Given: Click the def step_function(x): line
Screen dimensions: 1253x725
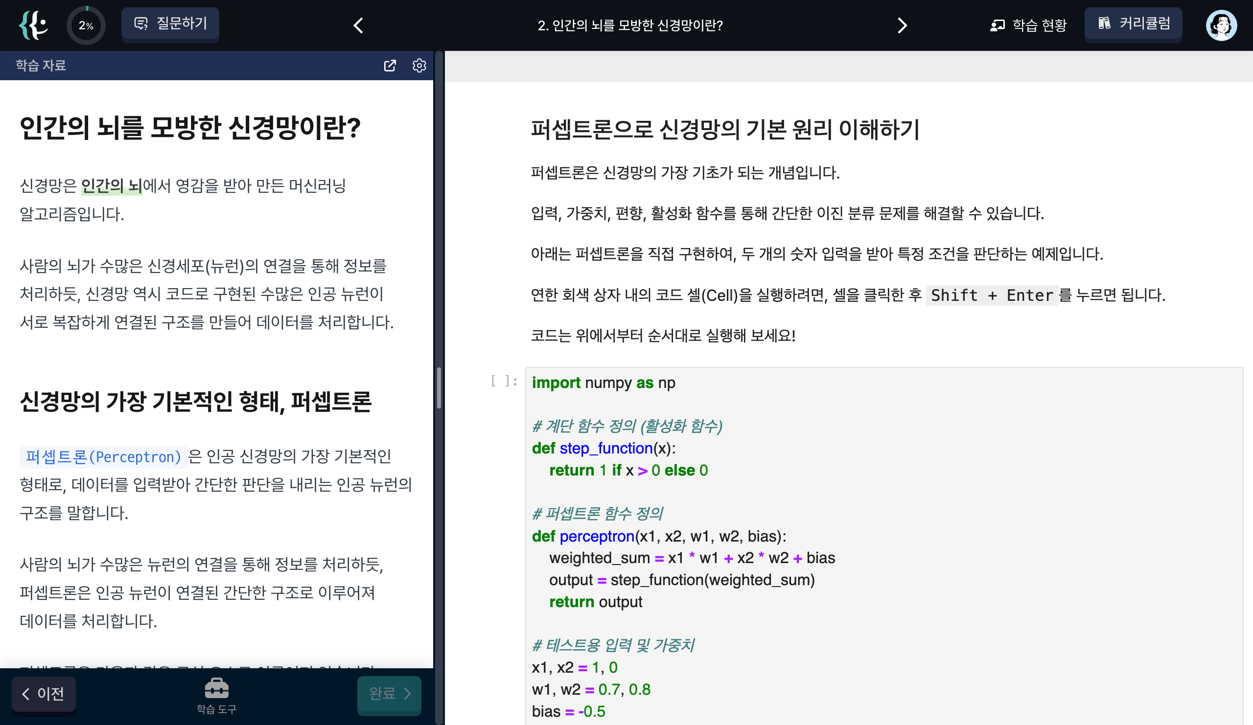Looking at the screenshot, I should (603, 448).
